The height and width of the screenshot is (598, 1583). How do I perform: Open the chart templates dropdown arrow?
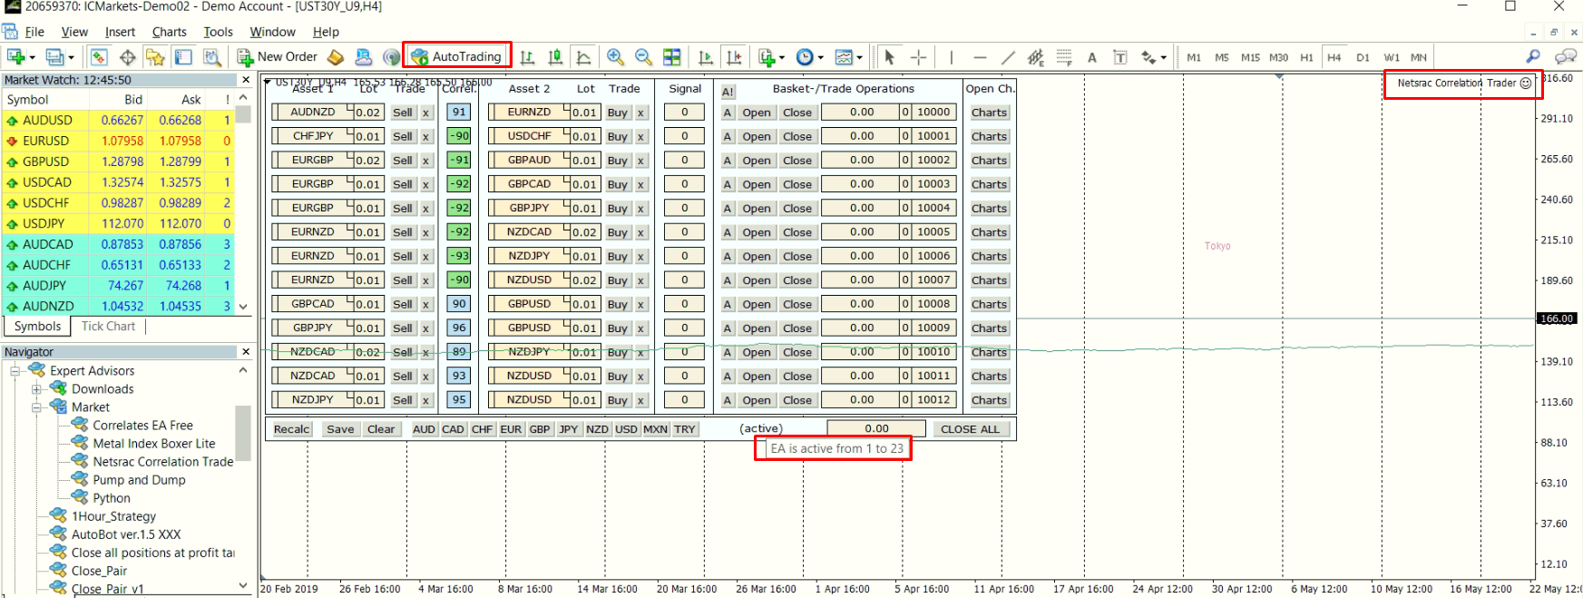click(859, 57)
